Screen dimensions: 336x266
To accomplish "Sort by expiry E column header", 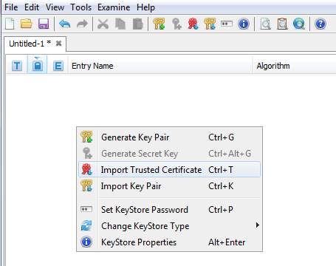I will click(x=58, y=66).
